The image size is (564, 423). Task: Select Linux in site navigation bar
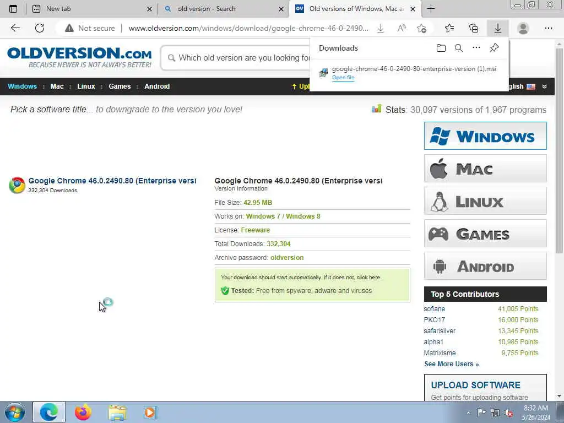[86, 86]
